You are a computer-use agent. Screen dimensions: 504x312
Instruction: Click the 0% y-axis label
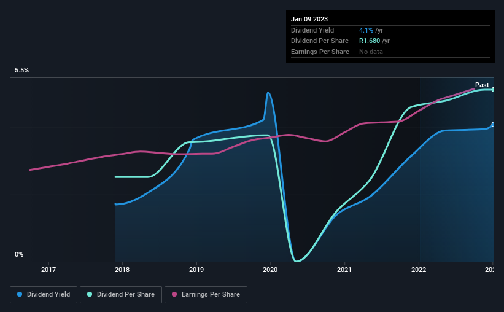(x=19, y=254)
